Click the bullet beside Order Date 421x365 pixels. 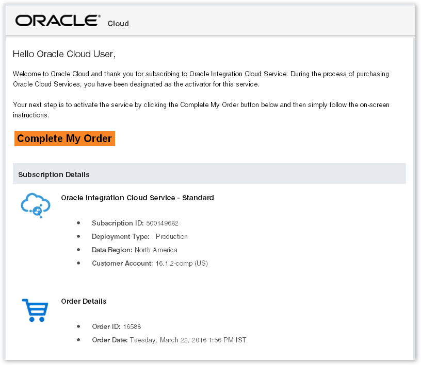[78, 339]
